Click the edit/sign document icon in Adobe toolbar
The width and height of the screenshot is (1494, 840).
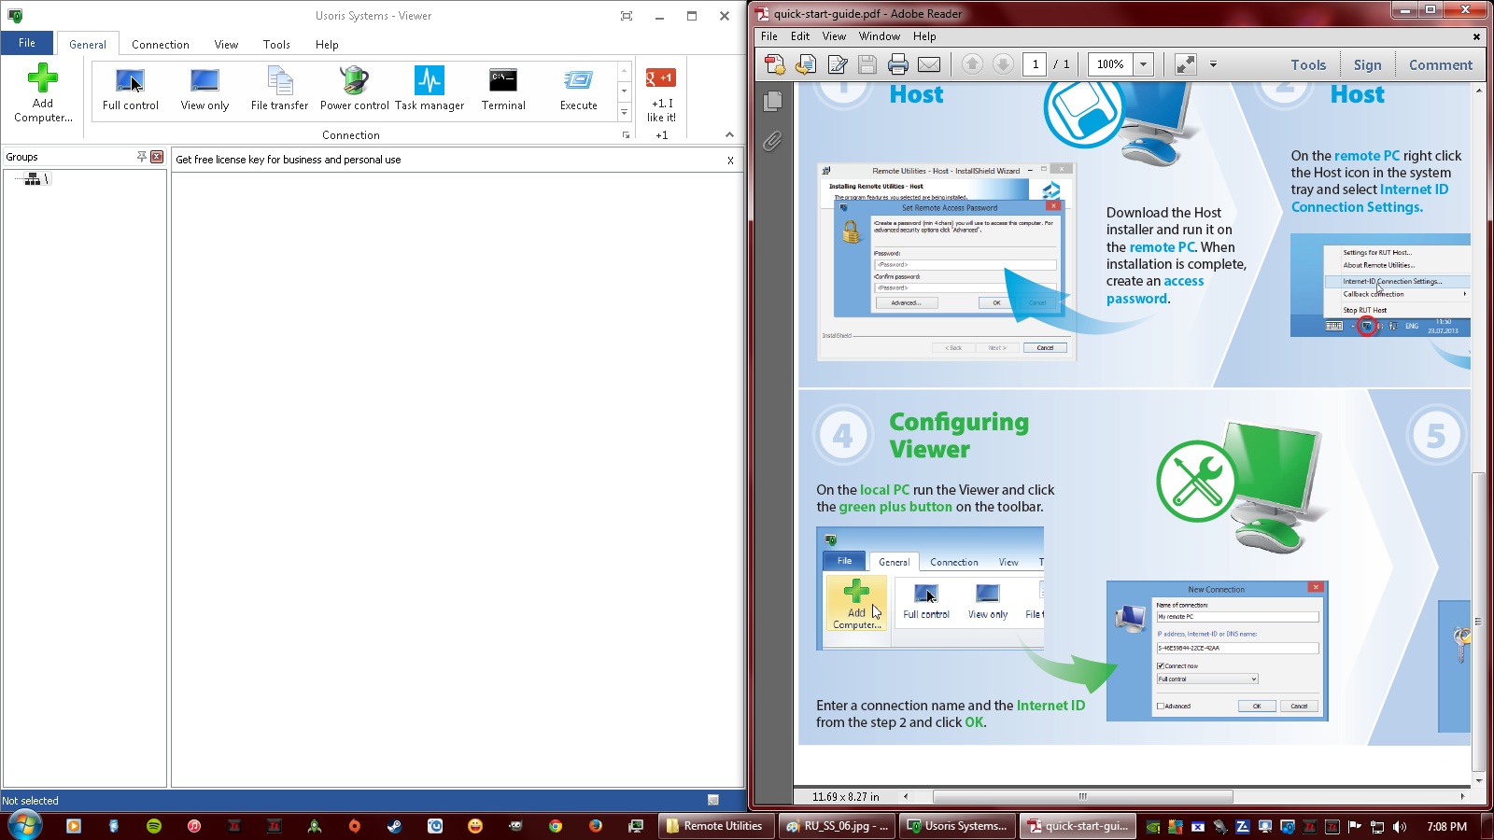coord(838,64)
